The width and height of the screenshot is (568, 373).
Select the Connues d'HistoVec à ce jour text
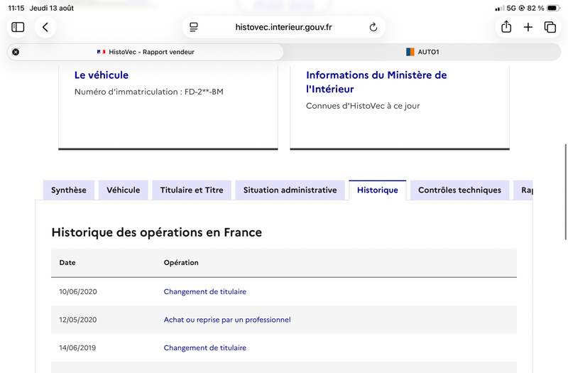coord(363,106)
